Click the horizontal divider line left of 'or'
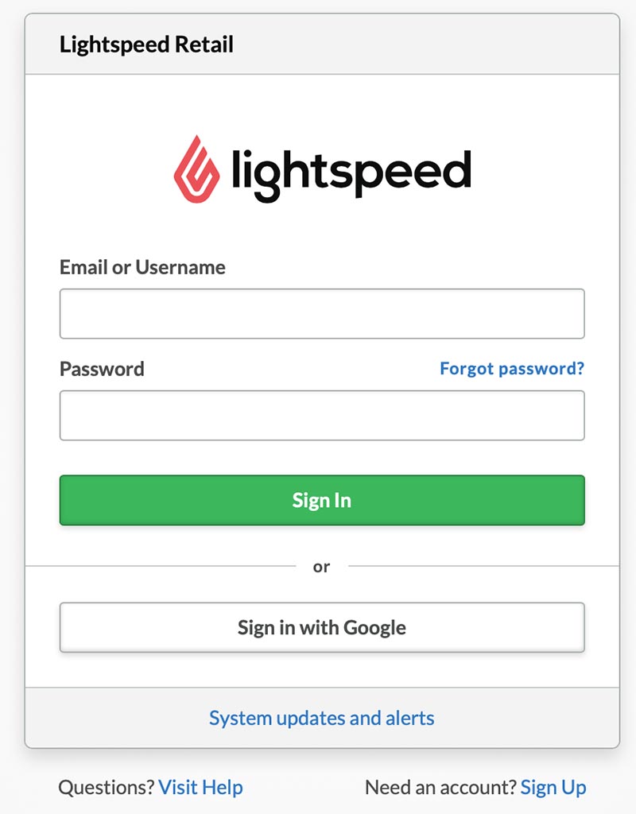Image resolution: width=636 pixels, height=814 pixels. 161,566
